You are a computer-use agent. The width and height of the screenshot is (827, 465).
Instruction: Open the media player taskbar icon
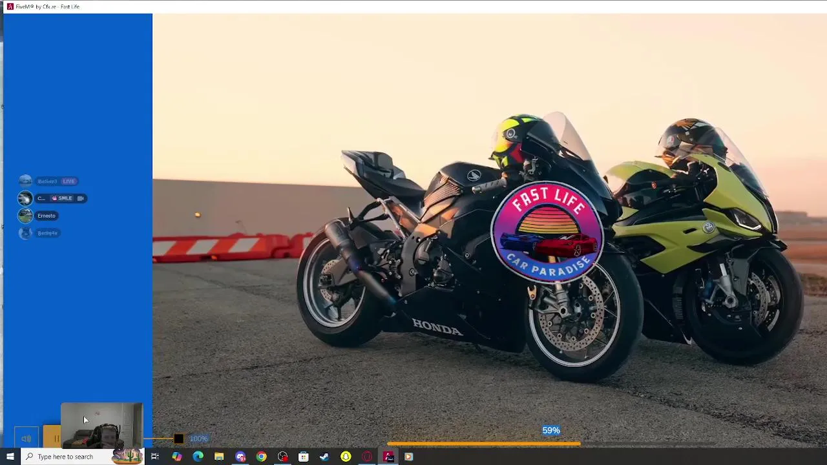click(x=408, y=457)
